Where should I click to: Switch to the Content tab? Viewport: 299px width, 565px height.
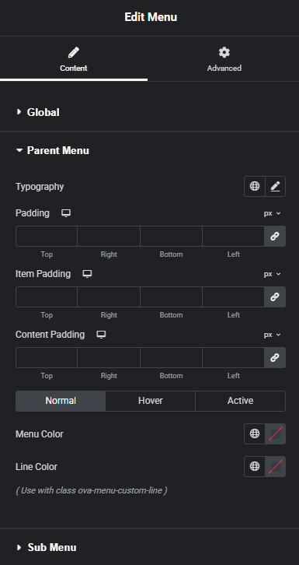[x=74, y=59]
